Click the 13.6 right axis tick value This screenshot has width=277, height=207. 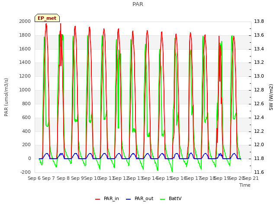click(259, 35)
